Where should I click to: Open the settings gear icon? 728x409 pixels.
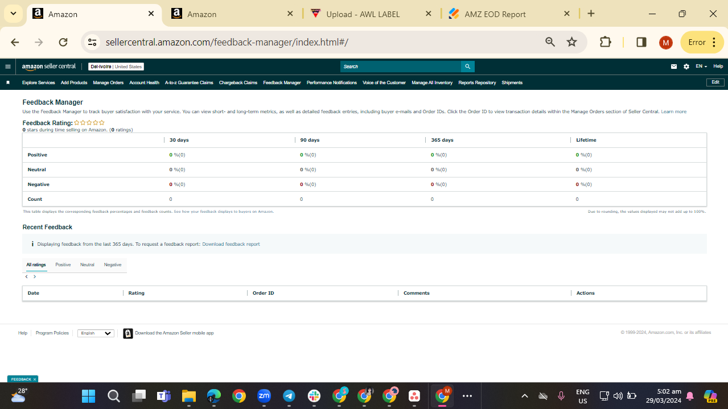[x=686, y=67]
